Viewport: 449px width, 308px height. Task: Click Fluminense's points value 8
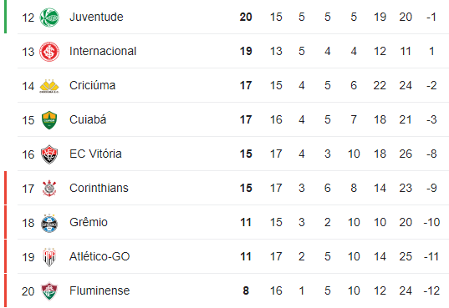coord(246,290)
